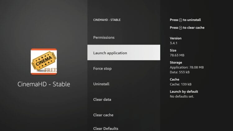Click the round button icon beside 'to uninstall'

[x=180, y=20]
